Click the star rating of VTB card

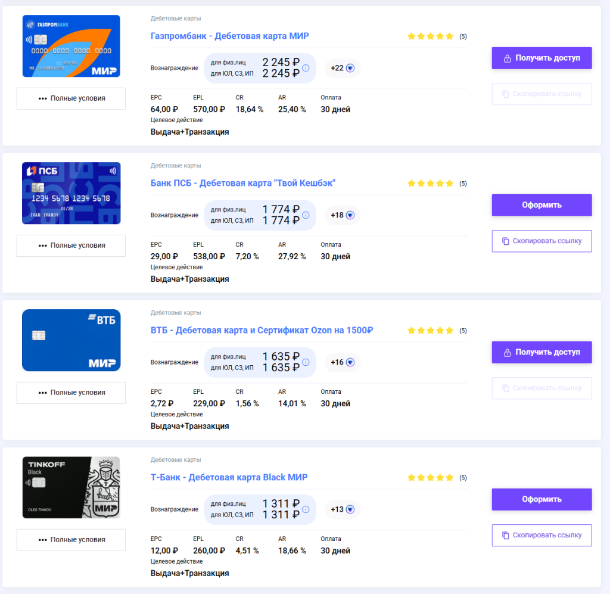pyautogui.click(x=431, y=331)
